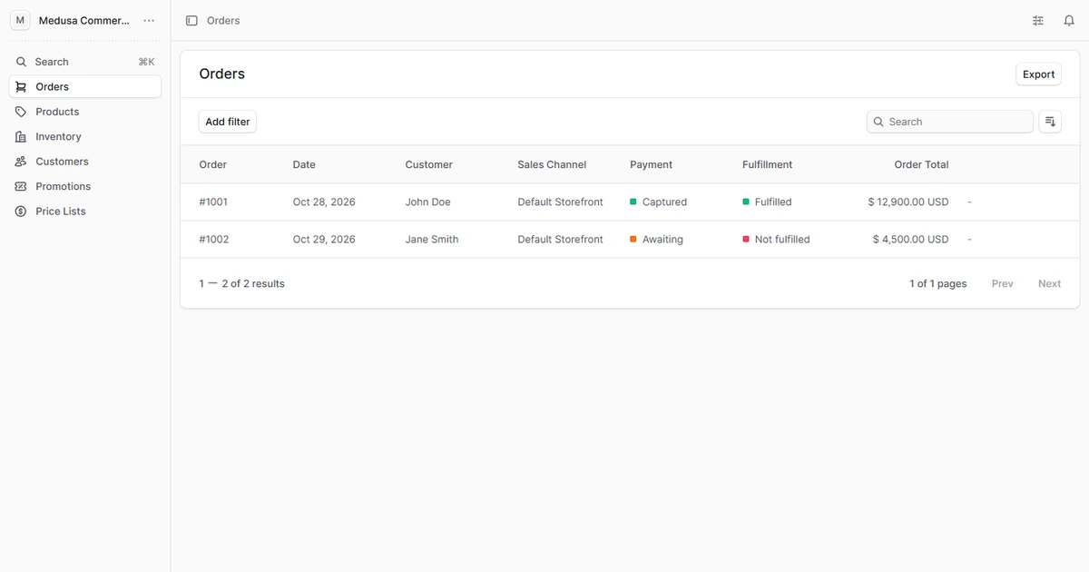Open the notifications bell
This screenshot has width=1089, height=572.
pos(1069,21)
